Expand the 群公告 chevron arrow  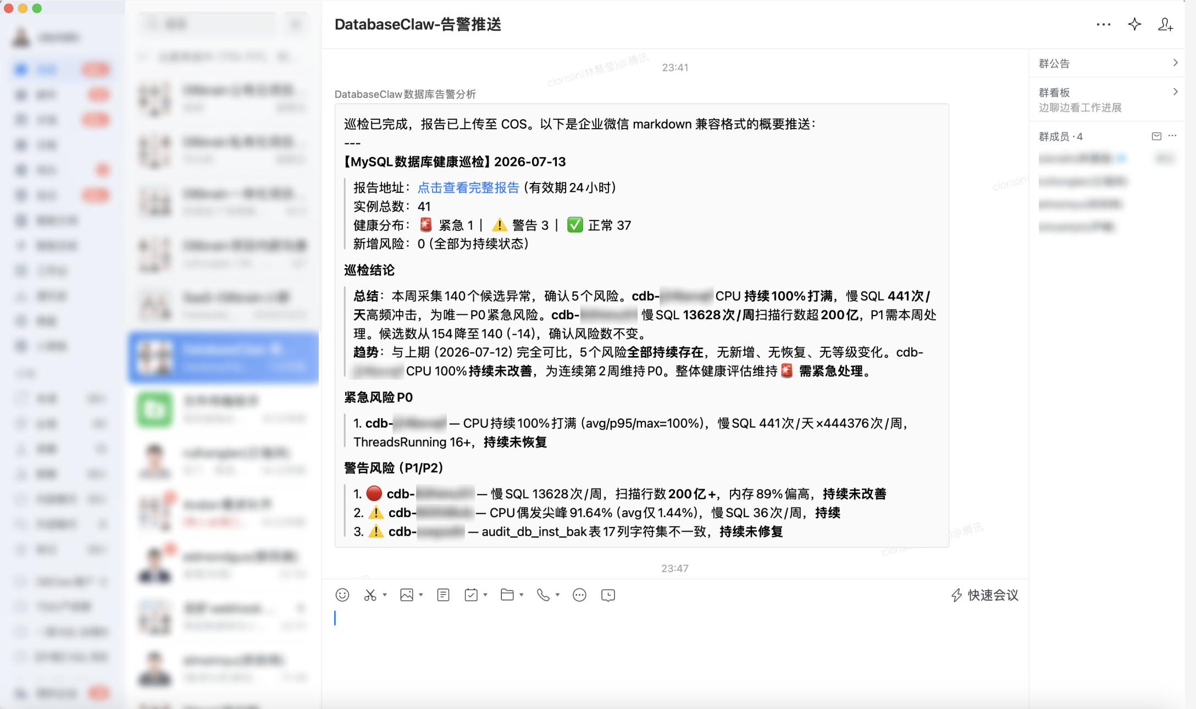click(1175, 63)
